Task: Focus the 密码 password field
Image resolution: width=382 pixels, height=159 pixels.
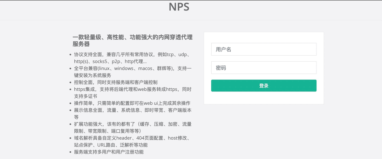Action: pos(264,68)
